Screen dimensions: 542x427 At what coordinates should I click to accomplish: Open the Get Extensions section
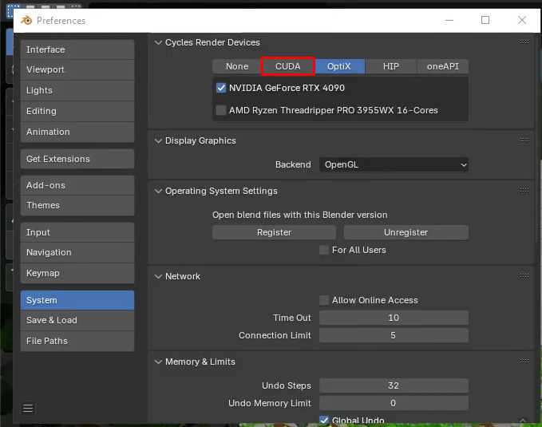77,159
